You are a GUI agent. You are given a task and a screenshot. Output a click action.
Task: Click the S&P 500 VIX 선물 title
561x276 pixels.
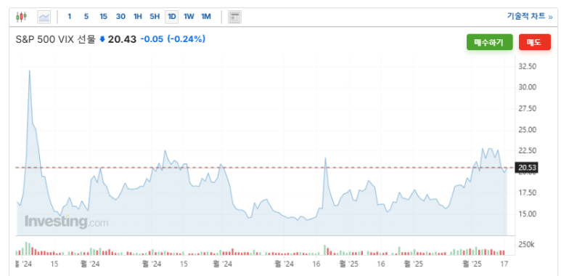(55, 39)
